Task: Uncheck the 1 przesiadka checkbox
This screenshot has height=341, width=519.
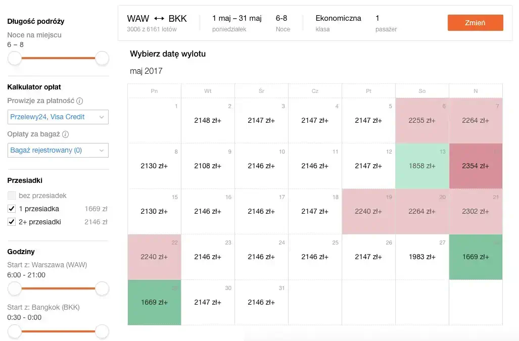Action: coord(12,209)
